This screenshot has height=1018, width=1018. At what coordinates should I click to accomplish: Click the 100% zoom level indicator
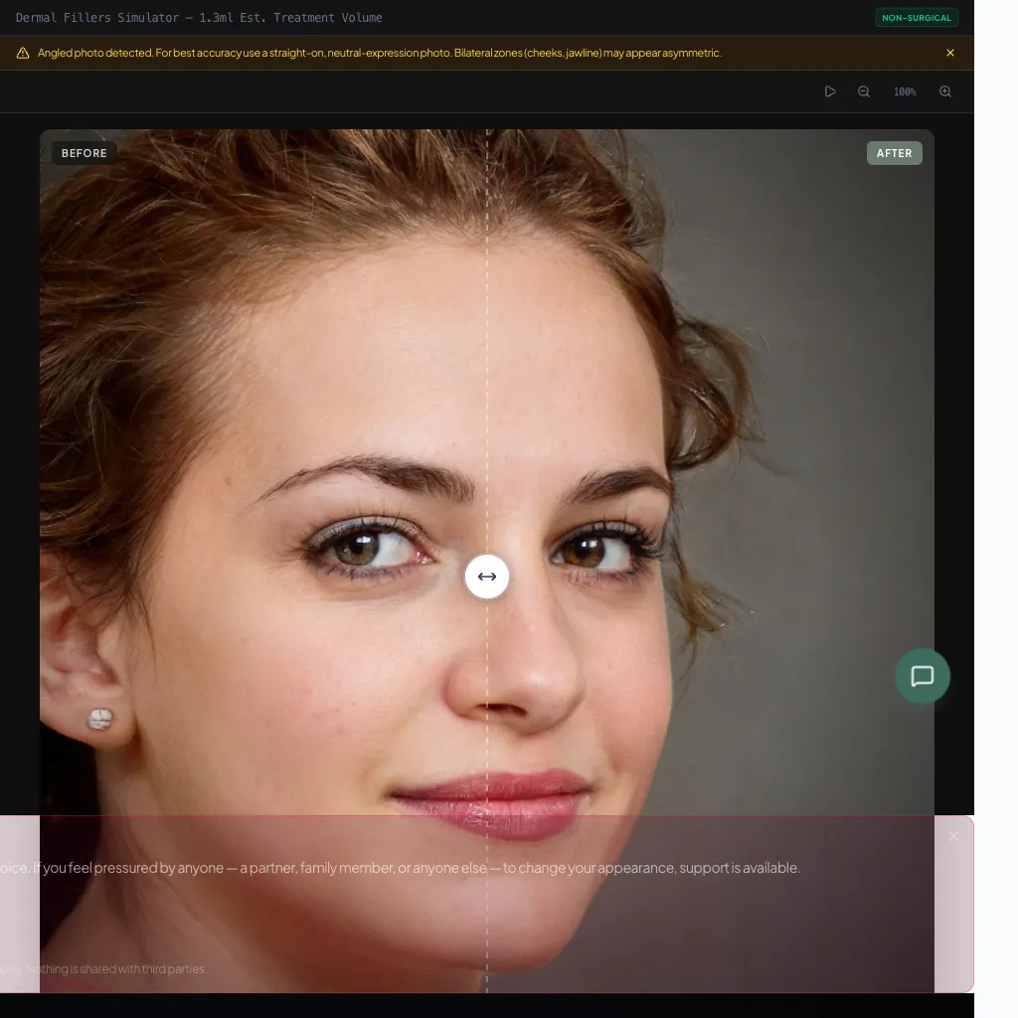[x=904, y=90]
